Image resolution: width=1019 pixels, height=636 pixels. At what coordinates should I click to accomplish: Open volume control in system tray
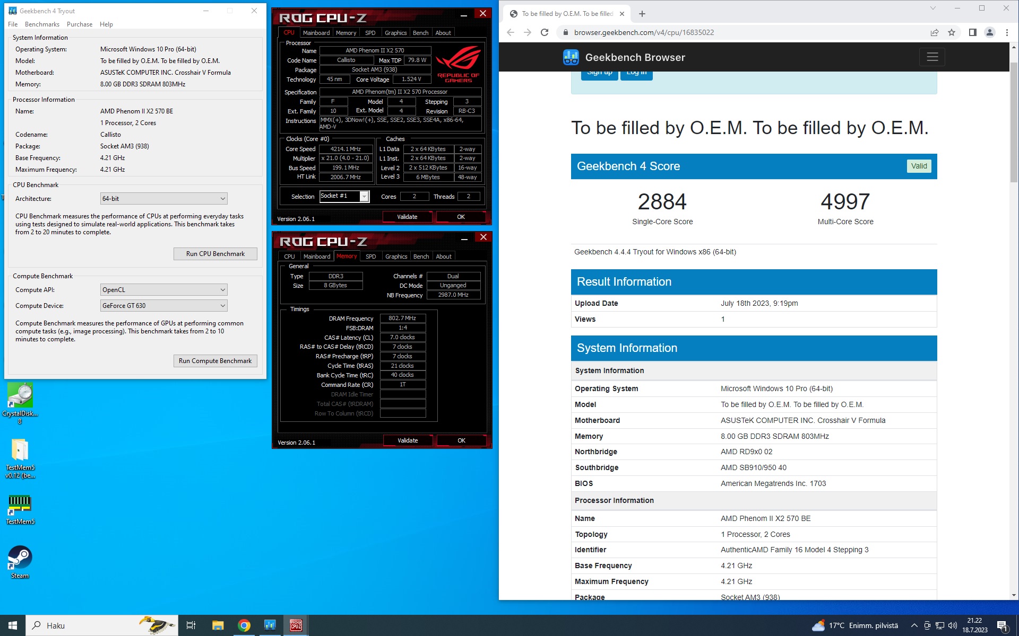point(953,625)
